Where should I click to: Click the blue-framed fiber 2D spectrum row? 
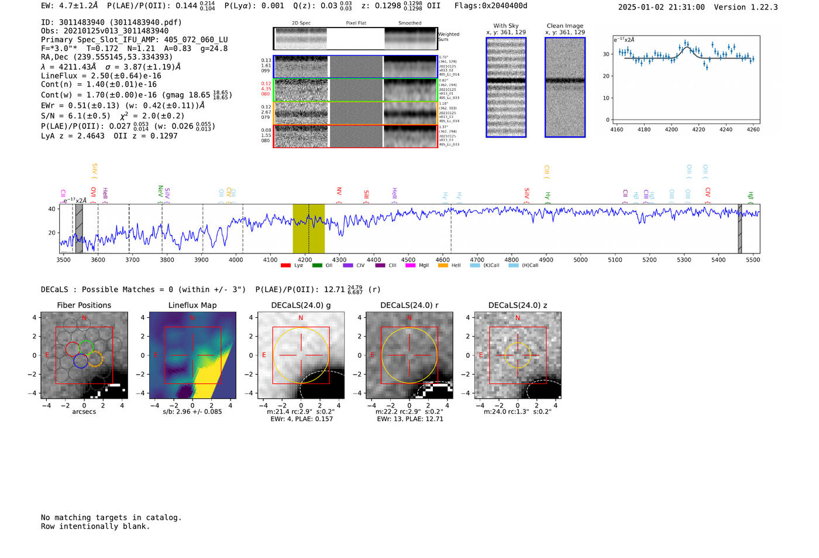(x=356, y=67)
